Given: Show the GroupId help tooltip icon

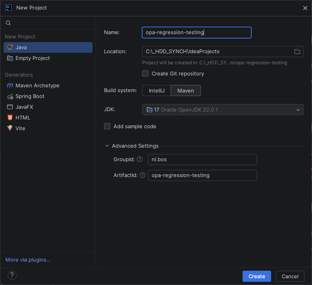Looking at the screenshot, I should (x=140, y=159).
